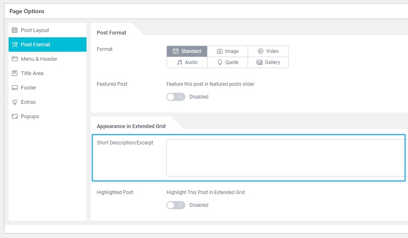Switch to the Post Format panel tab
408x238 pixels.
[112, 32]
